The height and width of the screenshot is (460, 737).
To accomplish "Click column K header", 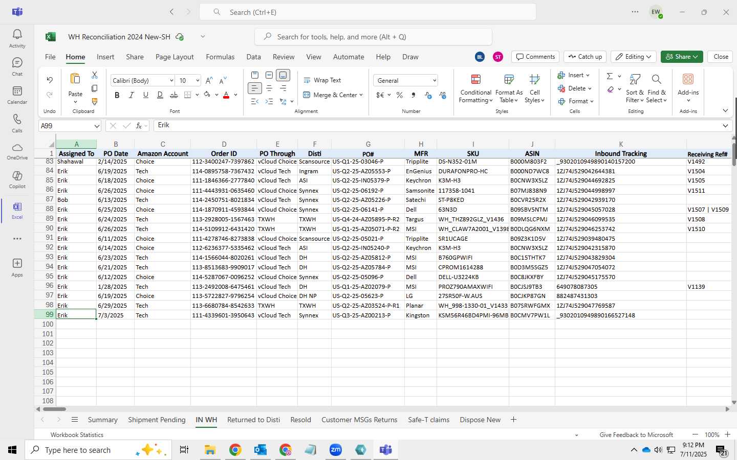I will [620, 144].
